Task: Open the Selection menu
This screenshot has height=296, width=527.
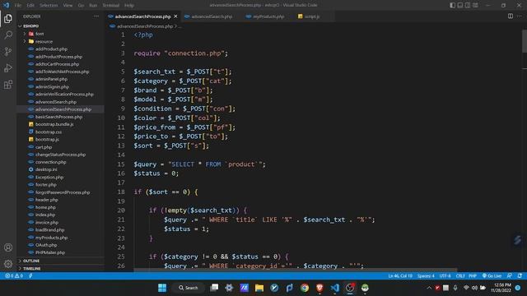Action: click(x=49, y=5)
